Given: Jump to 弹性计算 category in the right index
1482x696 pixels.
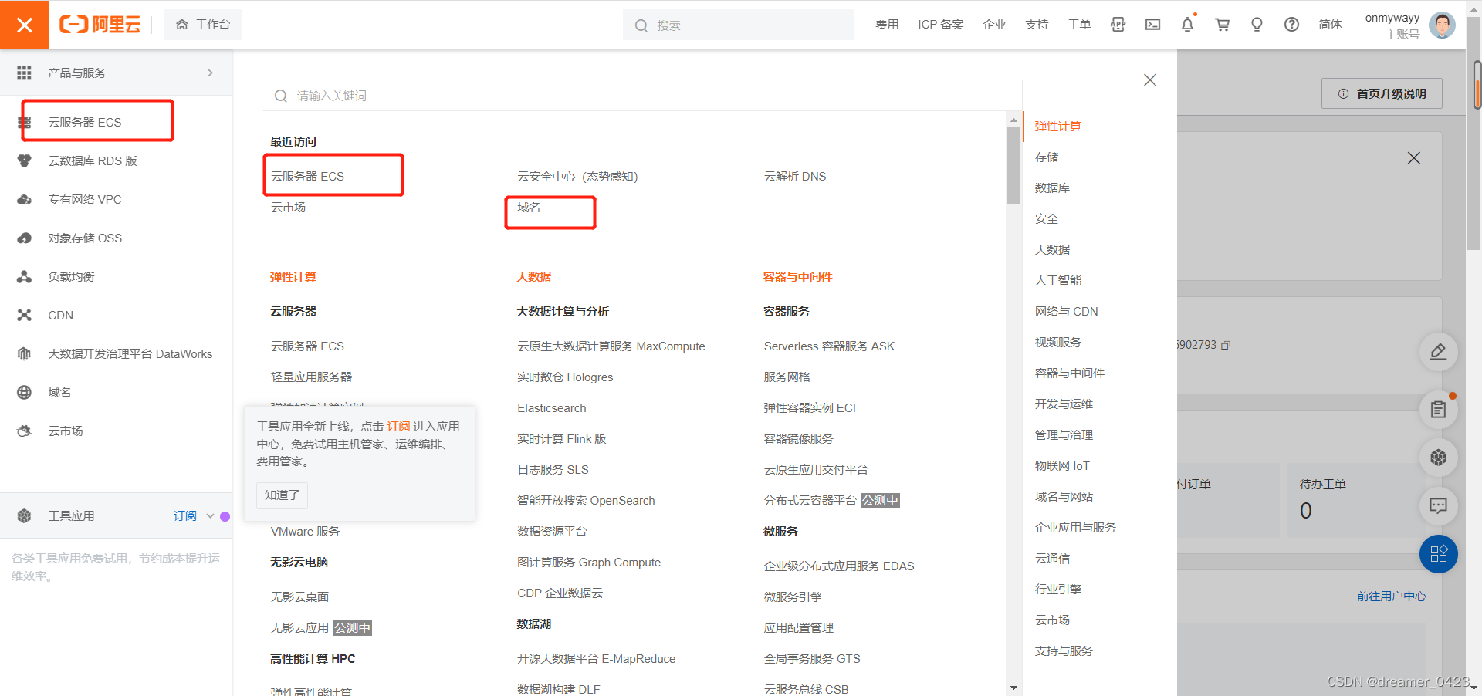Looking at the screenshot, I should pyautogui.click(x=1058, y=126).
